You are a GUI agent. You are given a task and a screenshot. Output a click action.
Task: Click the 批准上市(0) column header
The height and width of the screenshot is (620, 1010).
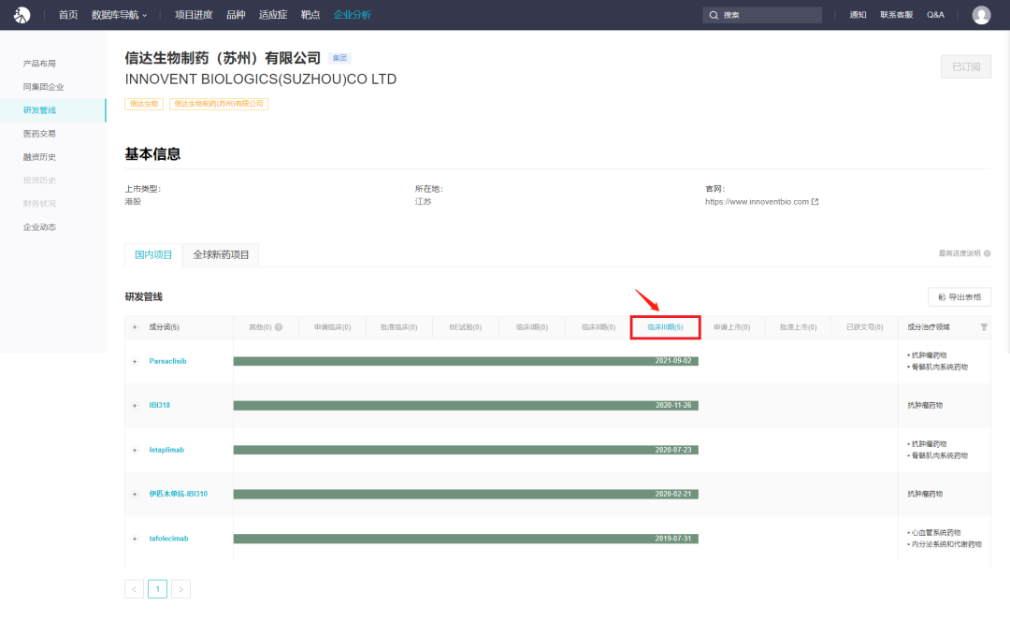[x=798, y=327]
